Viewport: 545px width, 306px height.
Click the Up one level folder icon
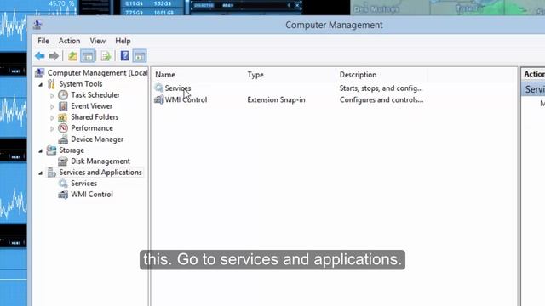72,56
